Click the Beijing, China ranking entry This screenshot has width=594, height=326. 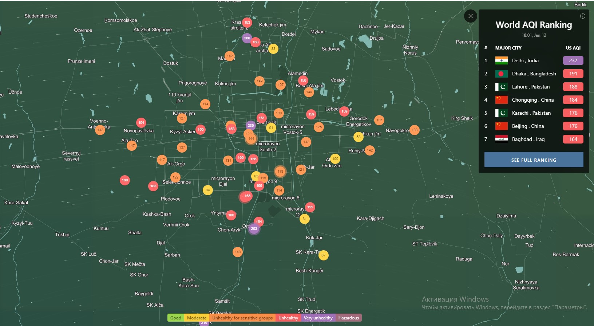pyautogui.click(x=527, y=126)
